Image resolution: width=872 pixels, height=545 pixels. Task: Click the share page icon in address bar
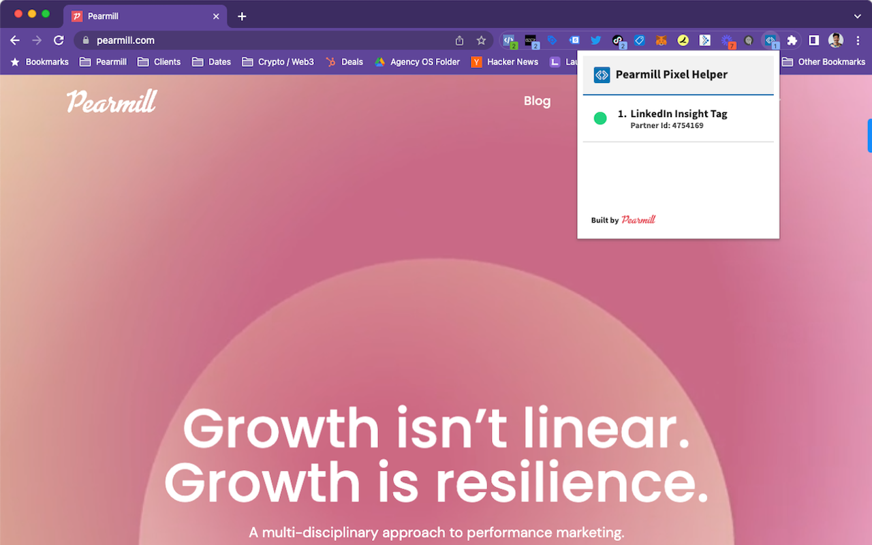(x=460, y=40)
